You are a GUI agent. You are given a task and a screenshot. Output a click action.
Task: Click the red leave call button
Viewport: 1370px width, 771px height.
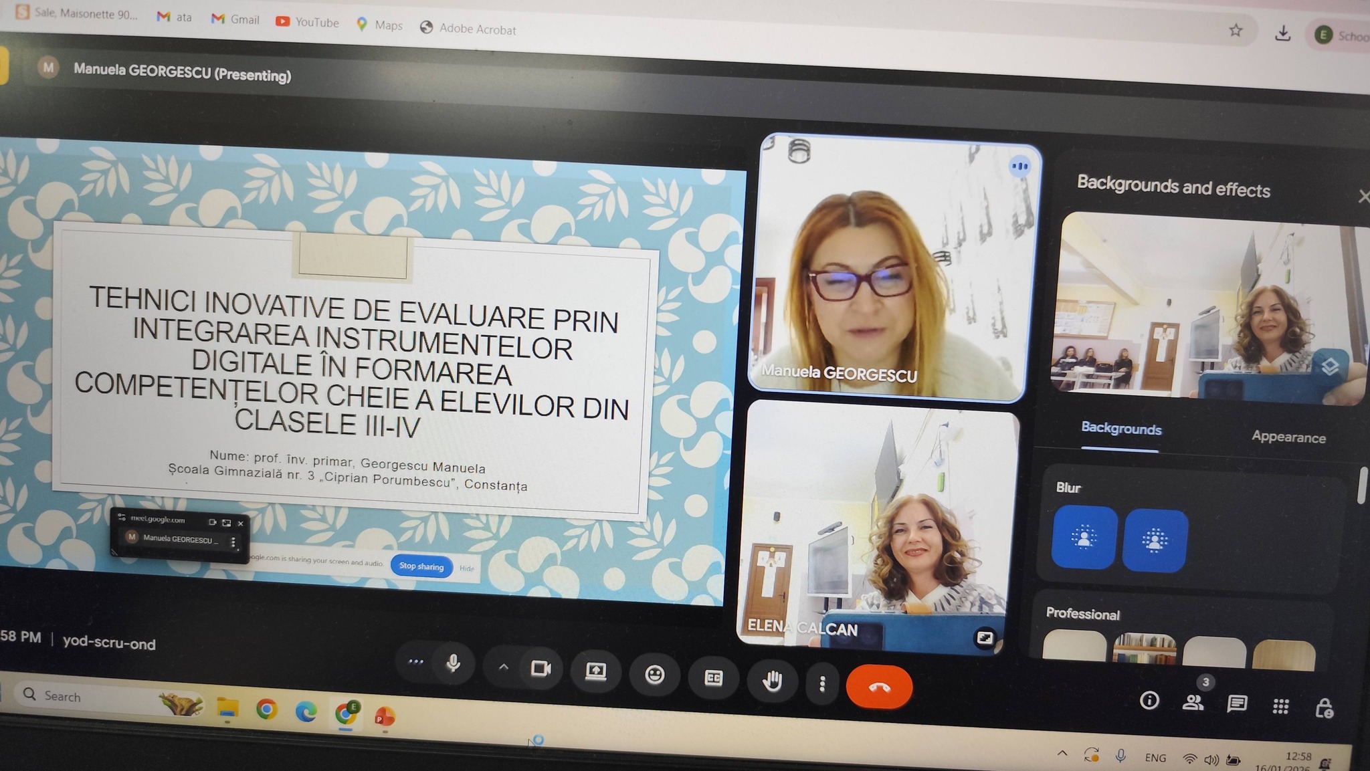878,687
